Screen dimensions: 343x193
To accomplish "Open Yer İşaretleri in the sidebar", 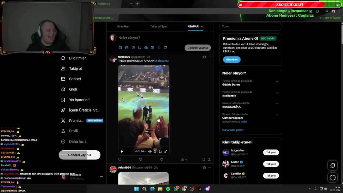I will [75, 100].
